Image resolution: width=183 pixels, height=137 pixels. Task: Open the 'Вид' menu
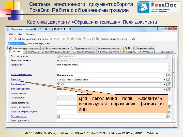point(20,34)
